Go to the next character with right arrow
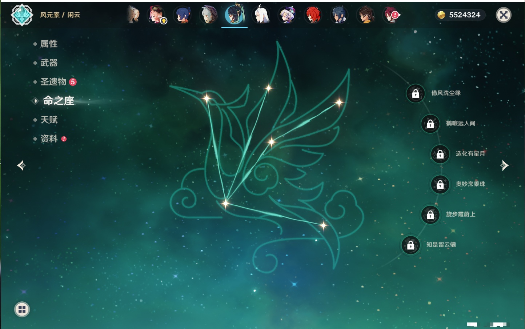Screen dimensions: 525x329 (x=504, y=165)
